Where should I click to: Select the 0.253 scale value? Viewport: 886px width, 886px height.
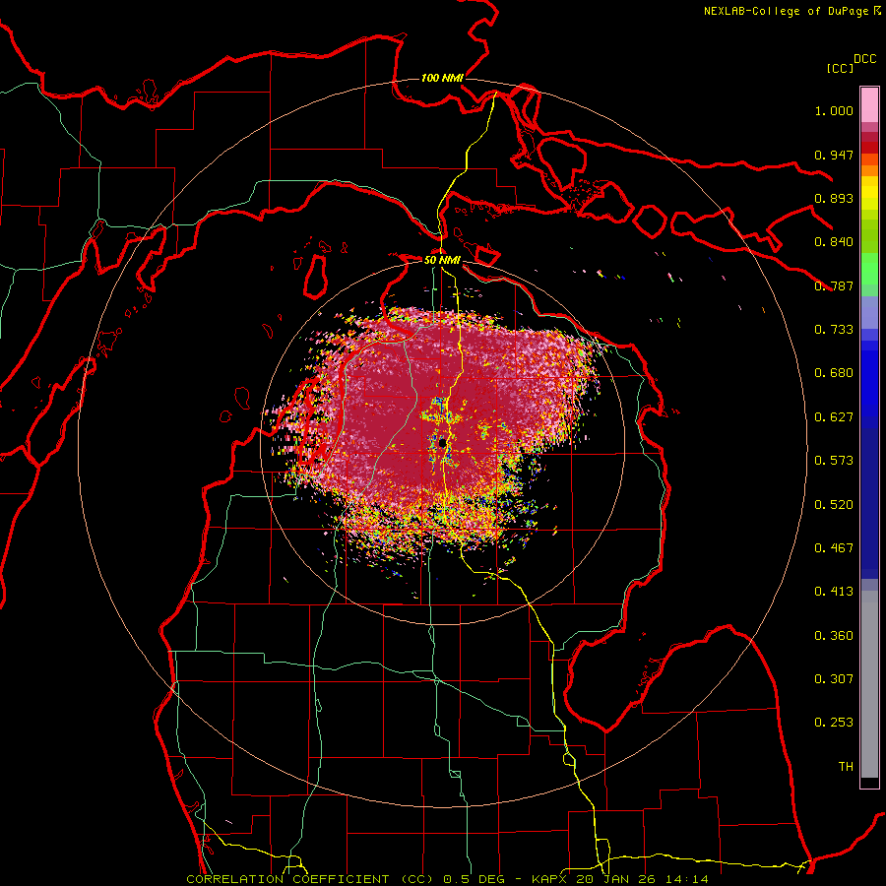pyautogui.click(x=834, y=723)
